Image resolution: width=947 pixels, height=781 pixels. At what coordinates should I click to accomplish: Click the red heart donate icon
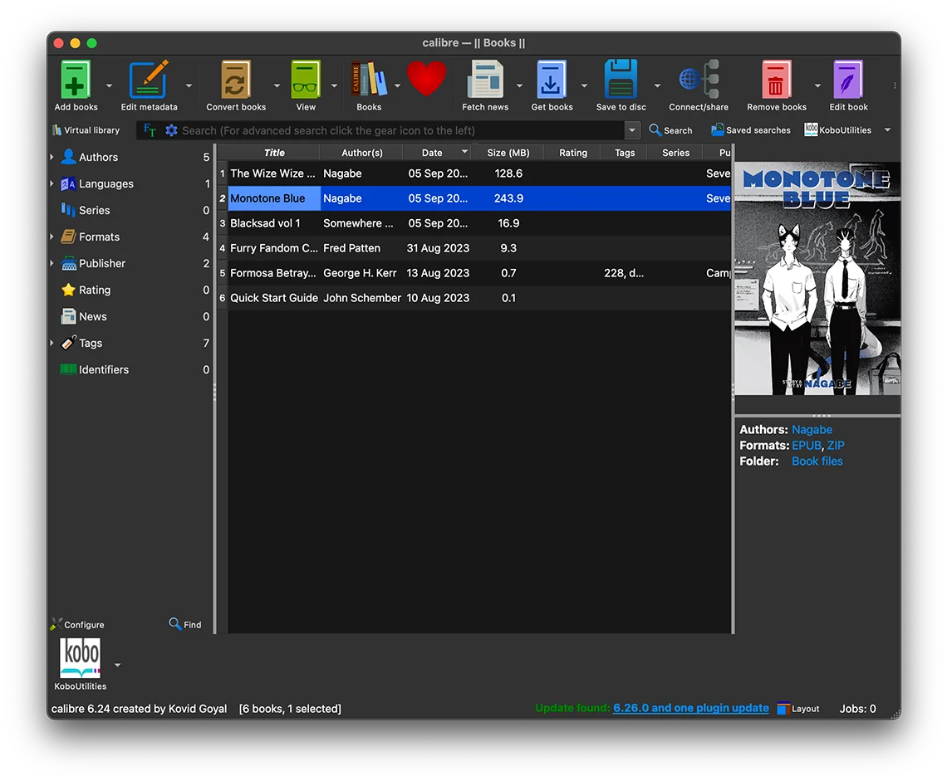[x=426, y=79]
